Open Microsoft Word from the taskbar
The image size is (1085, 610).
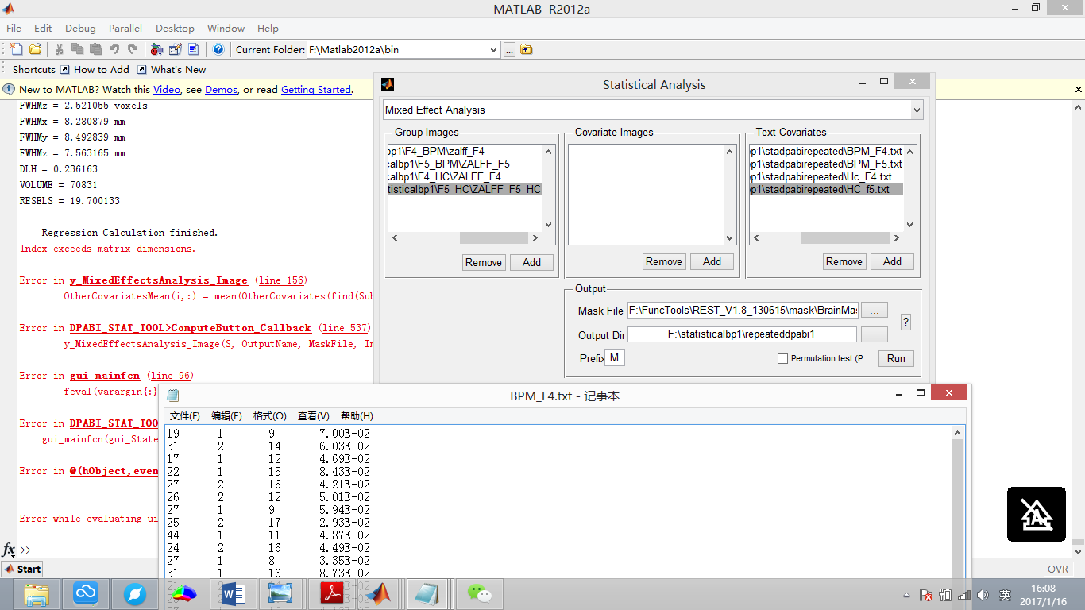click(234, 593)
